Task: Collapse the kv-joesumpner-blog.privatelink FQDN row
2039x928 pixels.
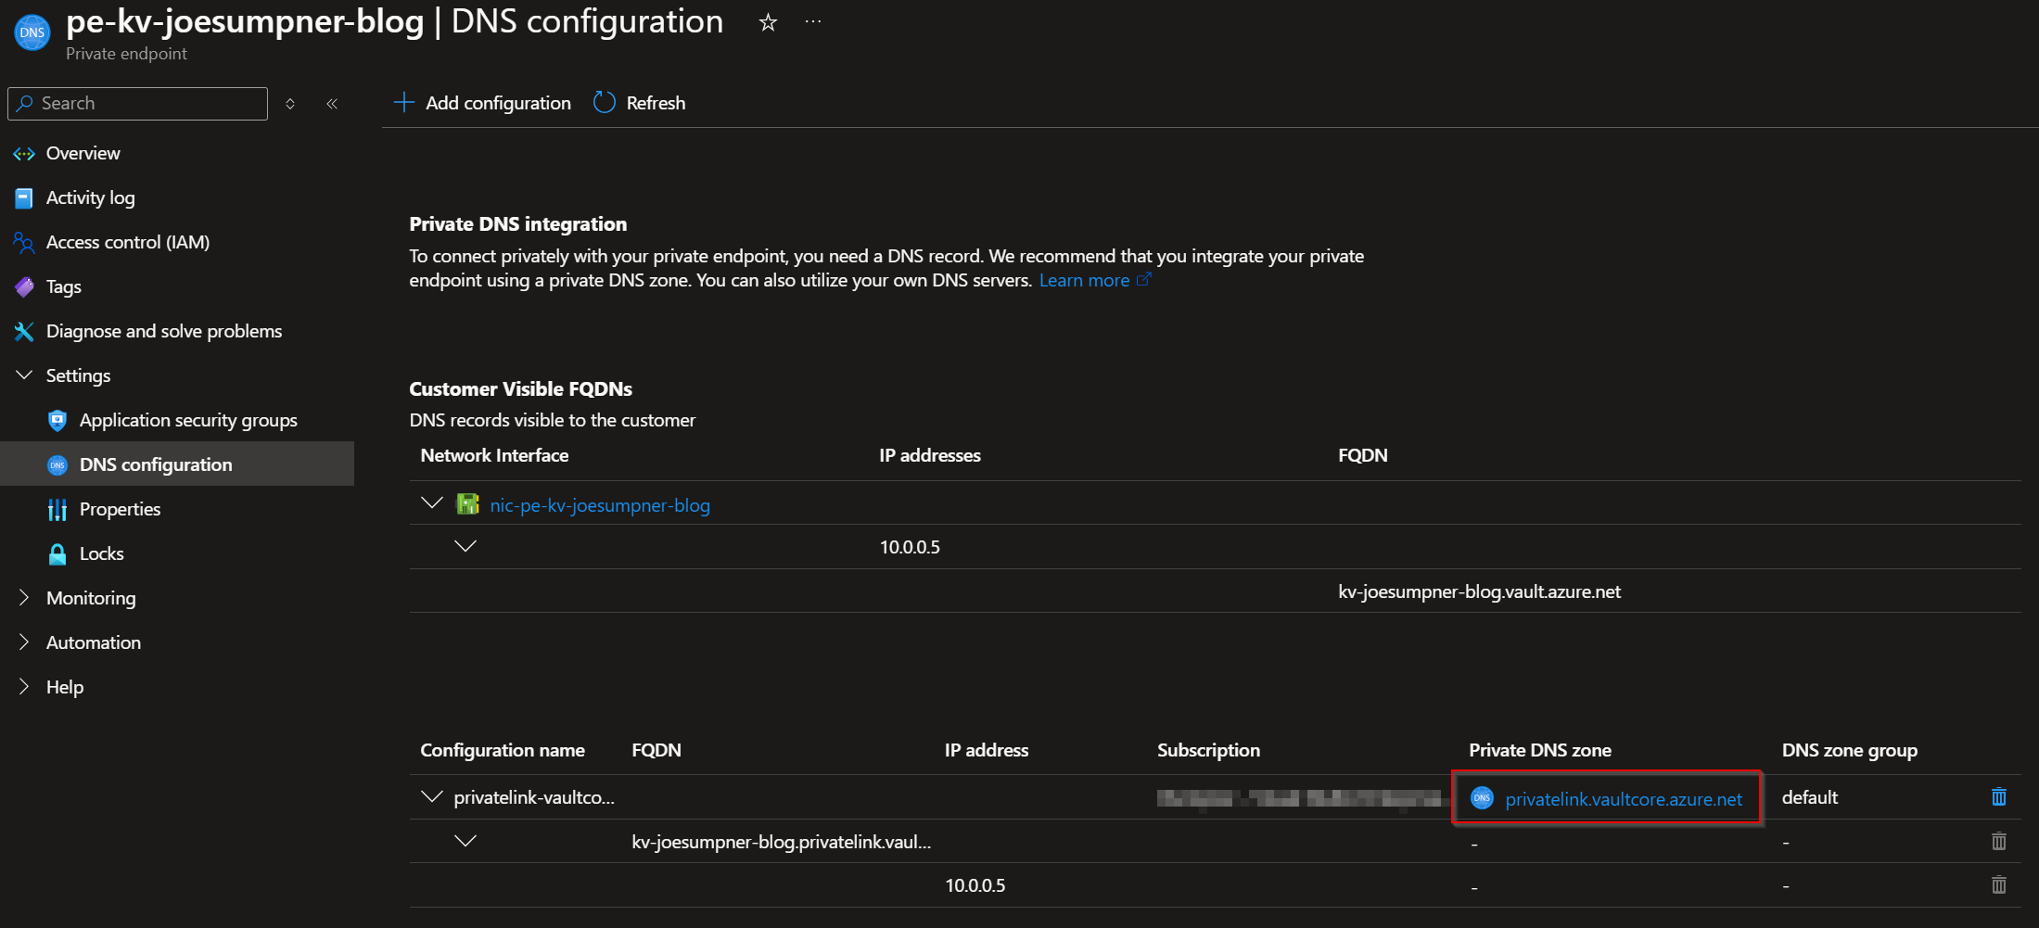Action: (x=465, y=842)
